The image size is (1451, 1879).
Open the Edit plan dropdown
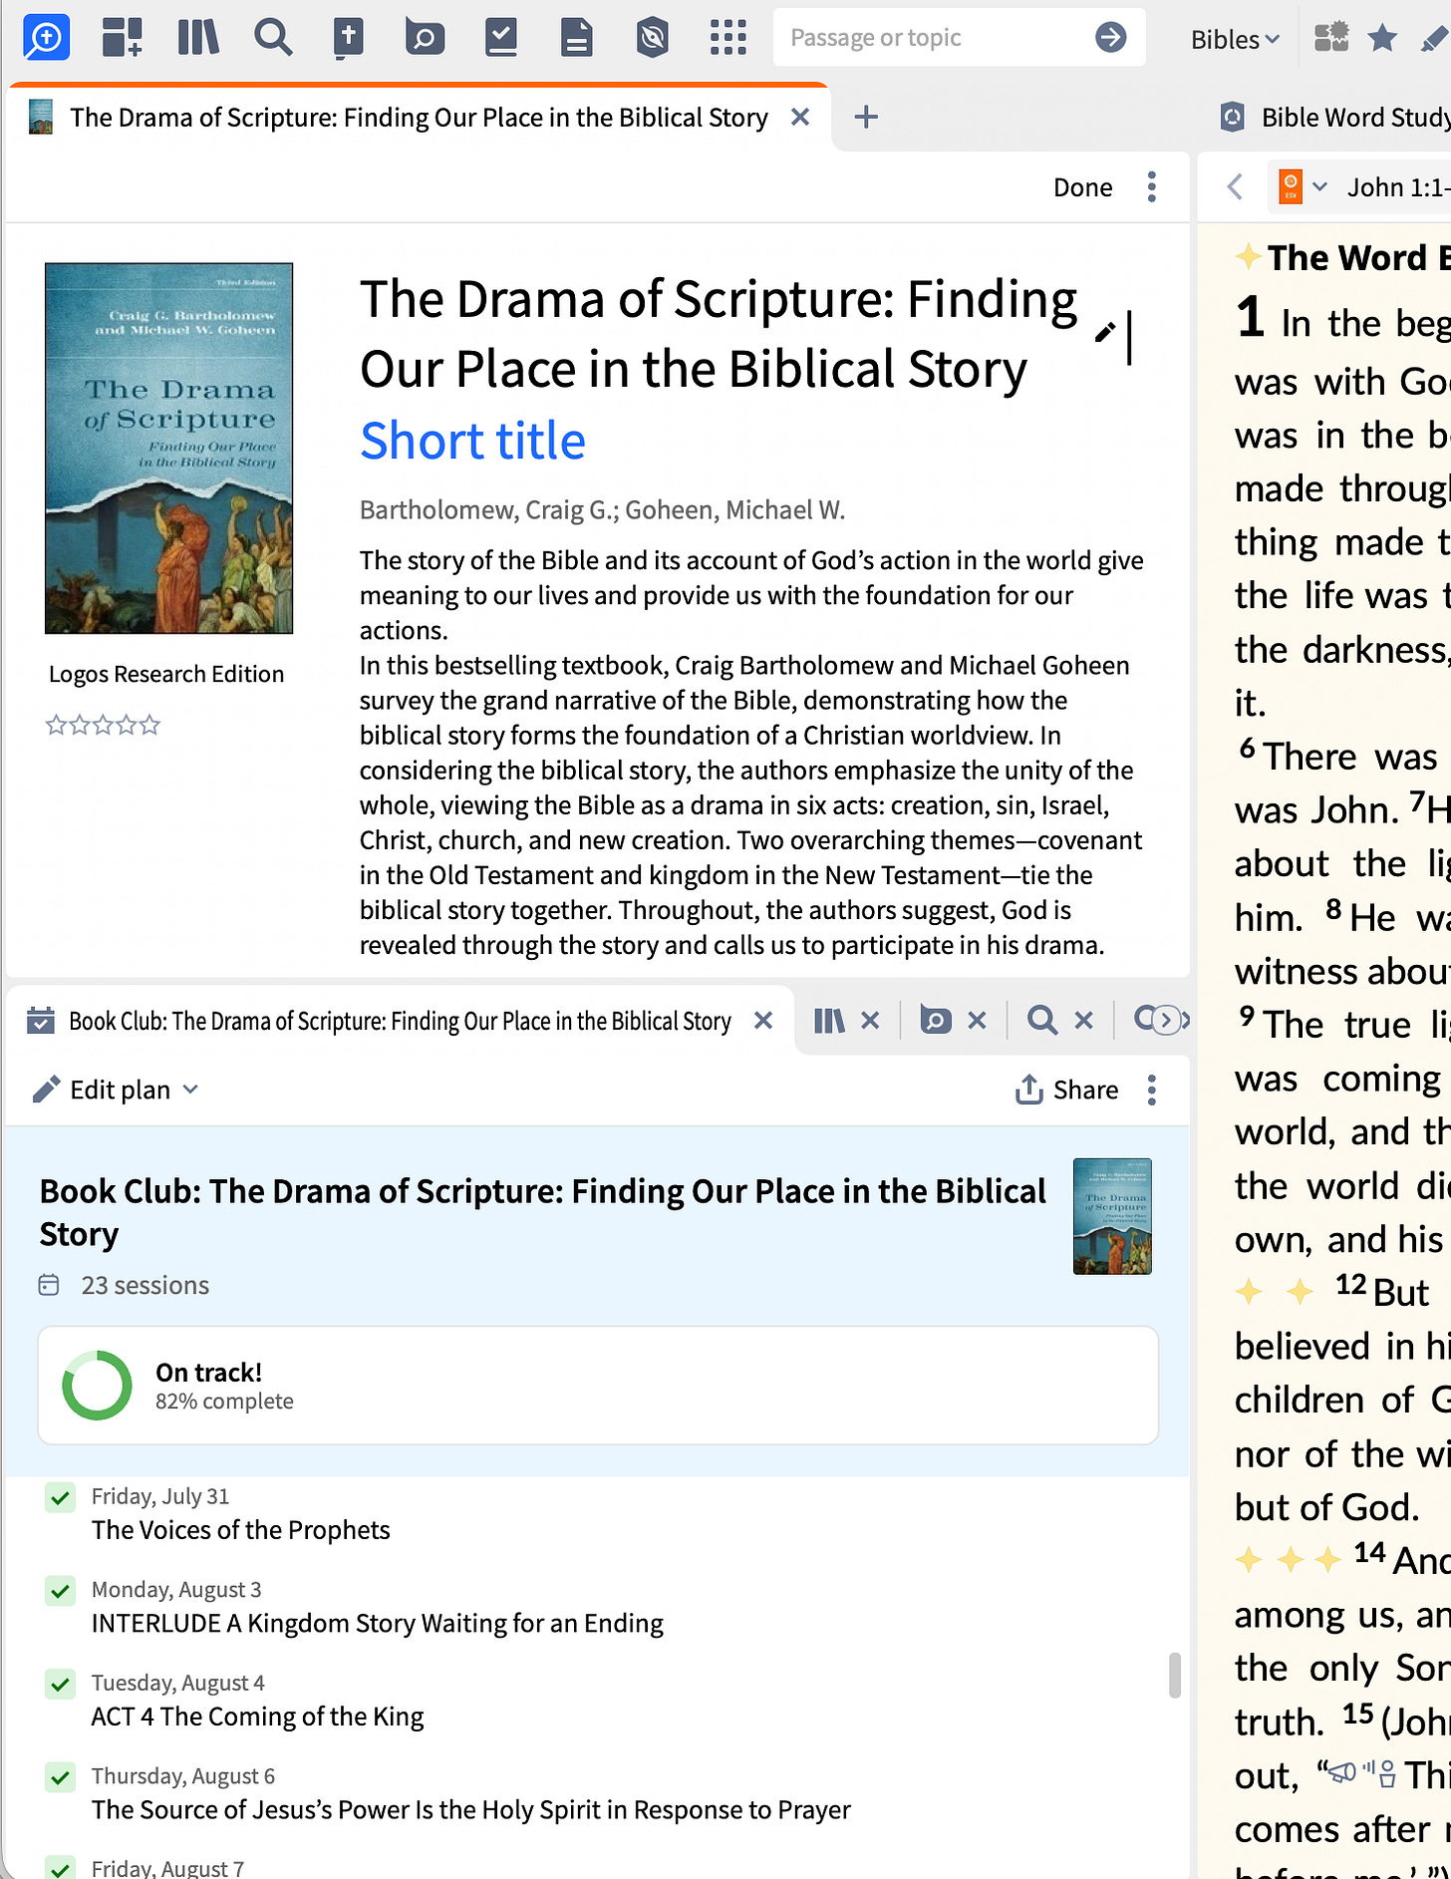point(116,1090)
